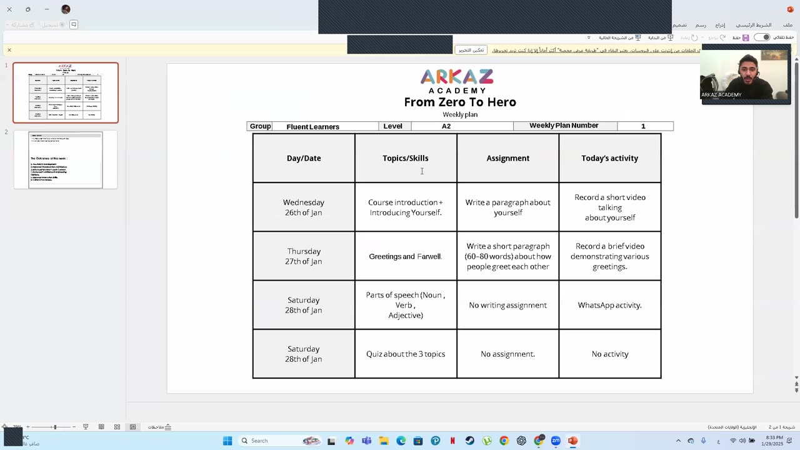
Task: Click the ARKAZ Academy logo on slide
Action: point(457,81)
